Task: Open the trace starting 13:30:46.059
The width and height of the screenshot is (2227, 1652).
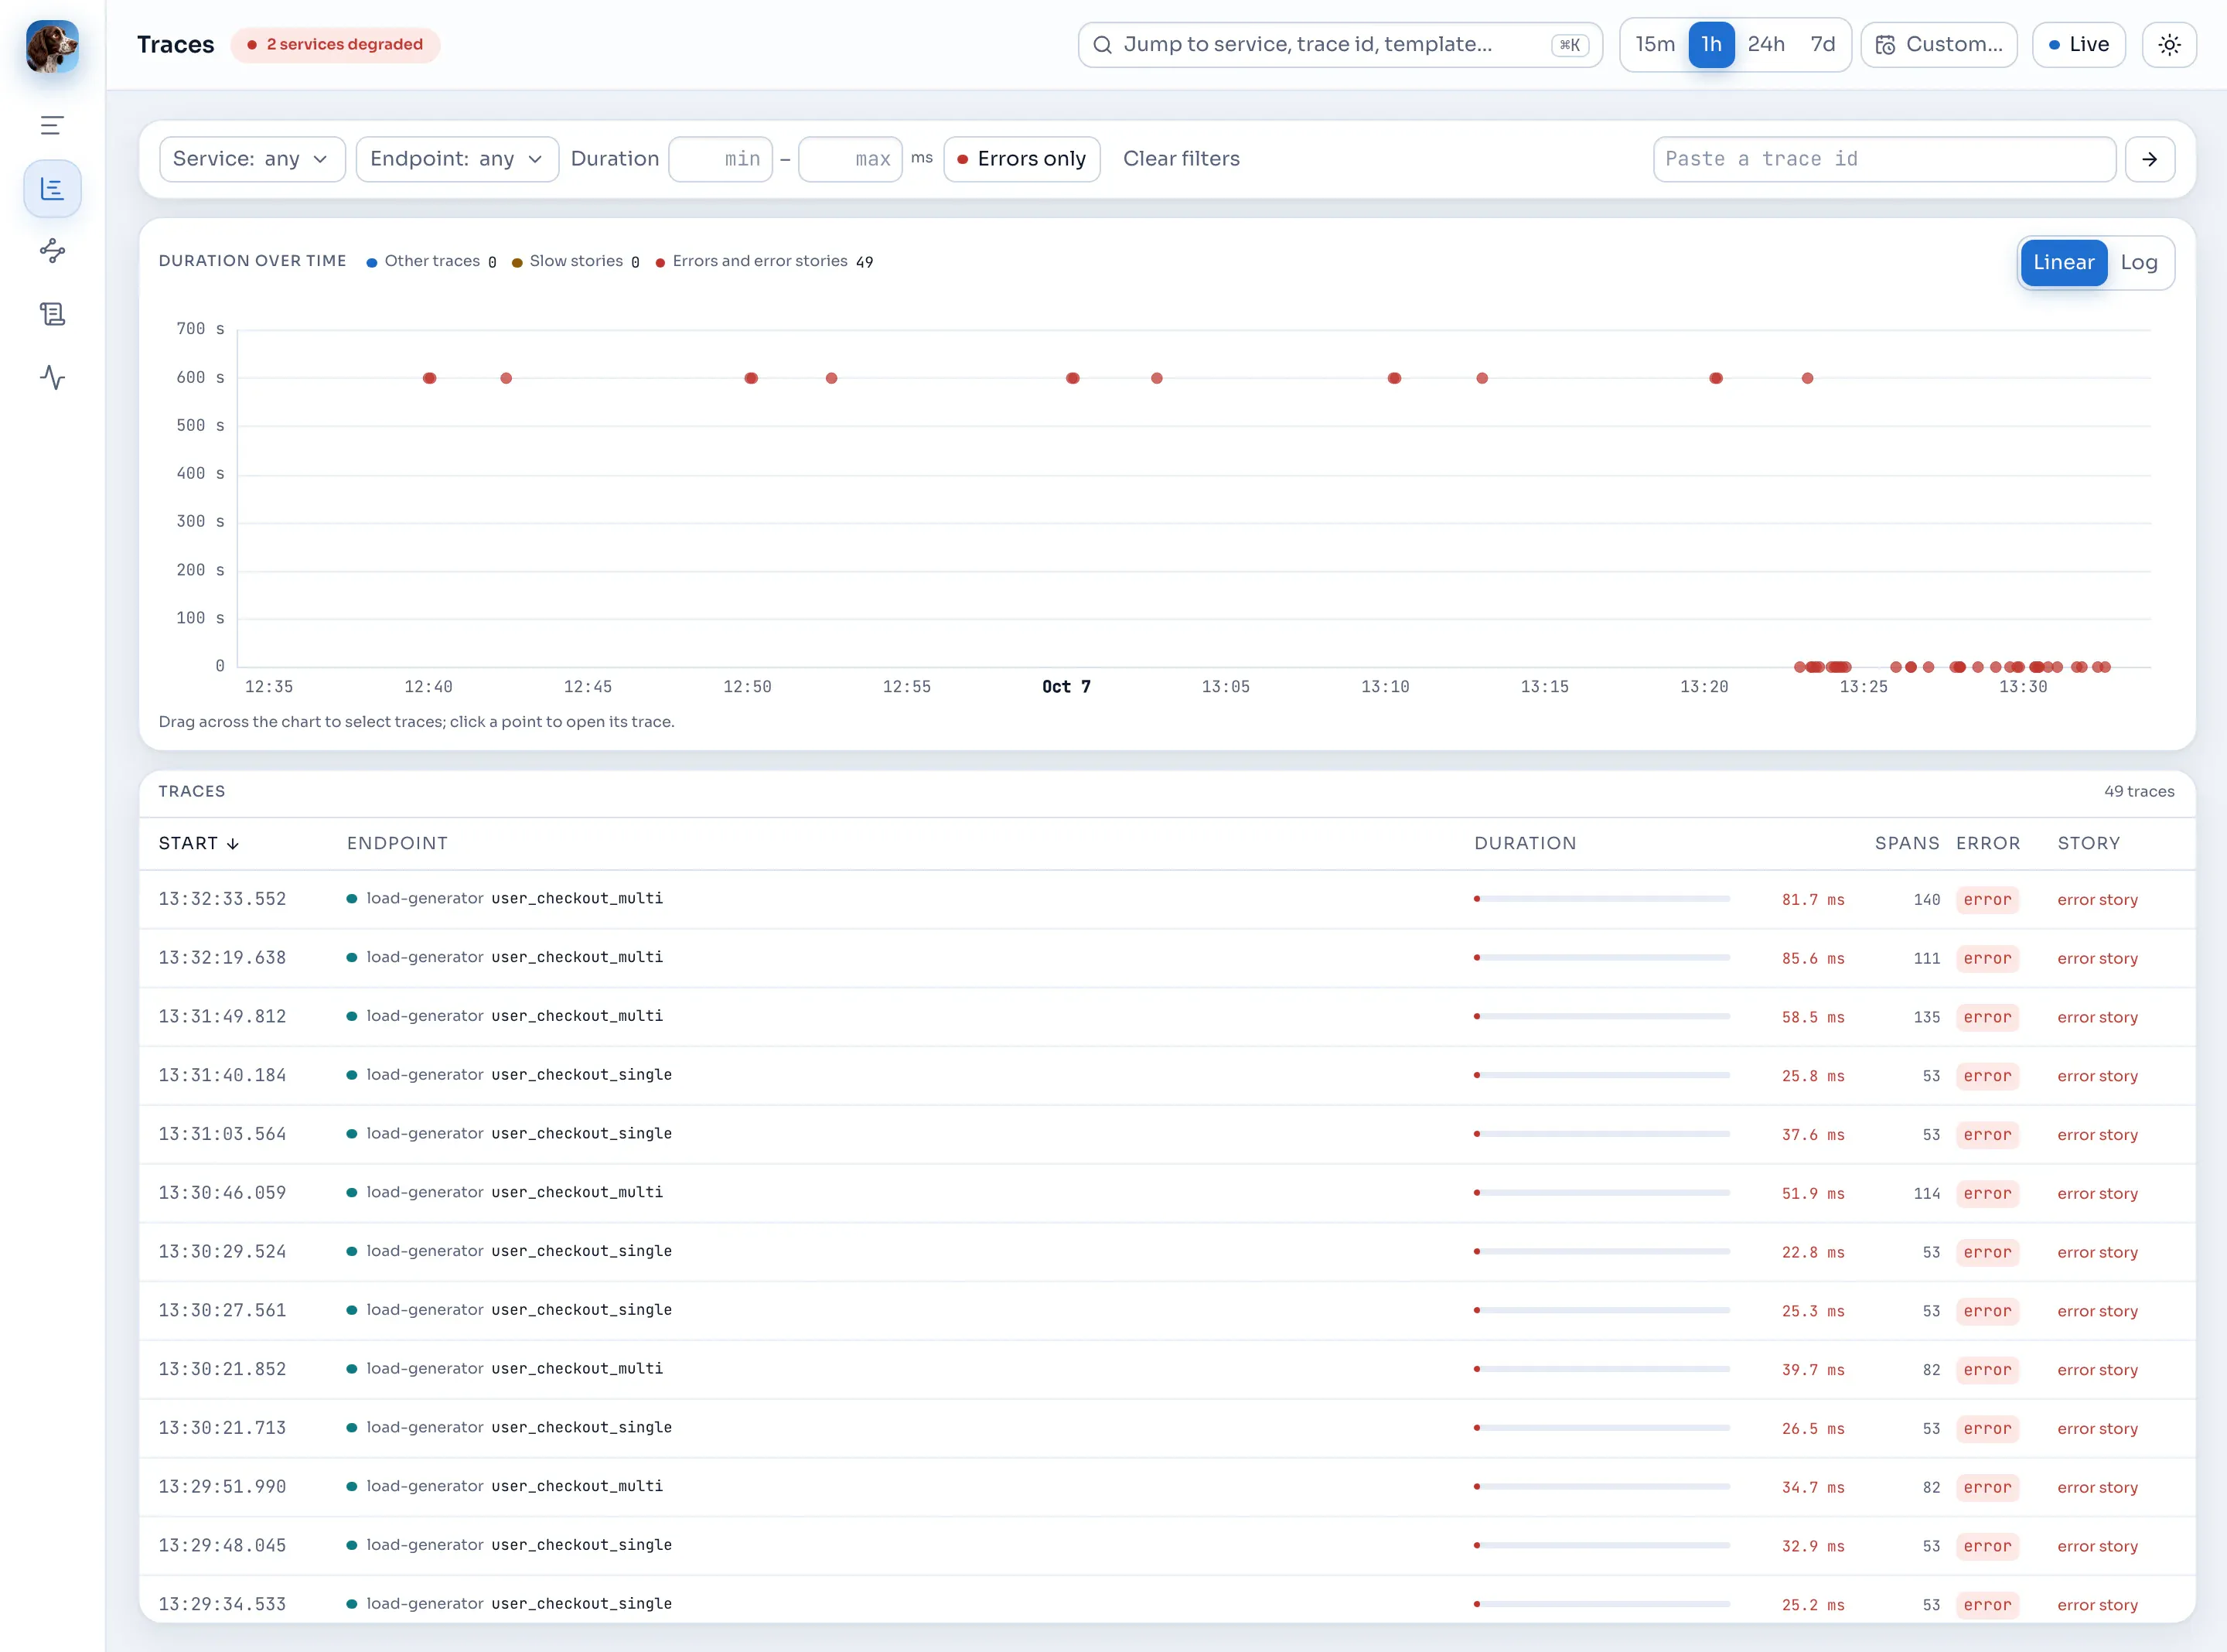Action: (x=1168, y=1193)
